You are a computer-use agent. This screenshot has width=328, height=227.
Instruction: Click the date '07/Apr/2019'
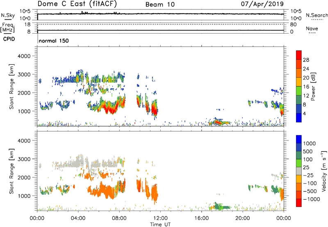(262, 4)
